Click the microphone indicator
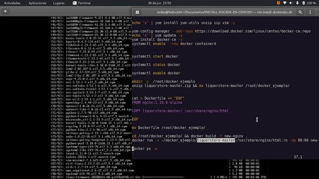The image size is (319, 179). (x=297, y=3)
